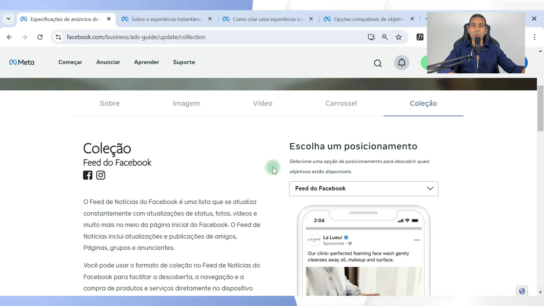Screen dimensions: 544x306
Task: Open the browser three-dot menu
Action: 535,37
